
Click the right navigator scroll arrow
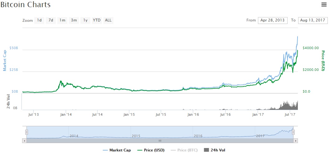click(296, 141)
